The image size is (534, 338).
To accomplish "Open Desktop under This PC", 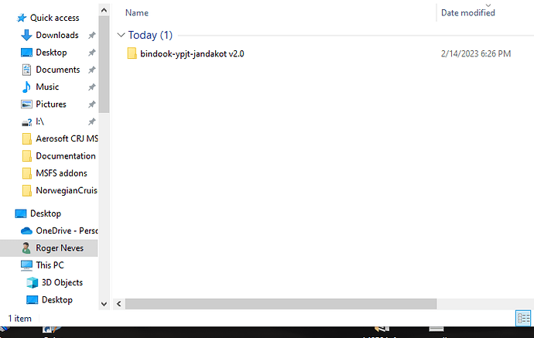I will coord(57,300).
